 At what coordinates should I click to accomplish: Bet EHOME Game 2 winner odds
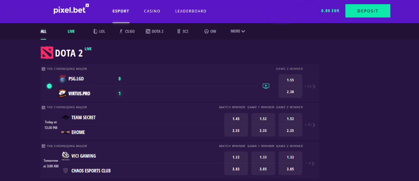tap(290, 131)
